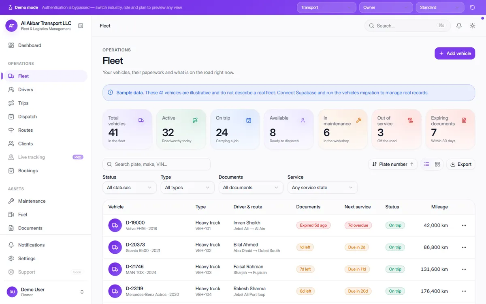Viewport: 486px width, 304px height.
Task: Click Due in 2d badge
Action: (x=357, y=247)
